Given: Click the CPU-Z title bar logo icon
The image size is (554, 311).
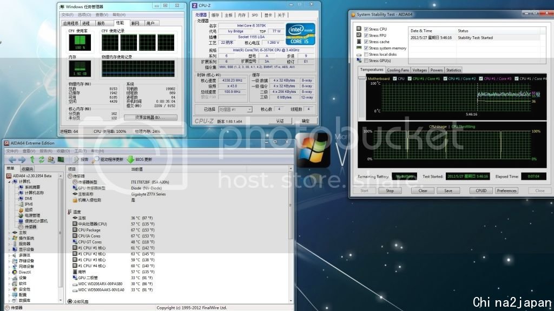Looking at the screenshot, I should click(x=194, y=5).
